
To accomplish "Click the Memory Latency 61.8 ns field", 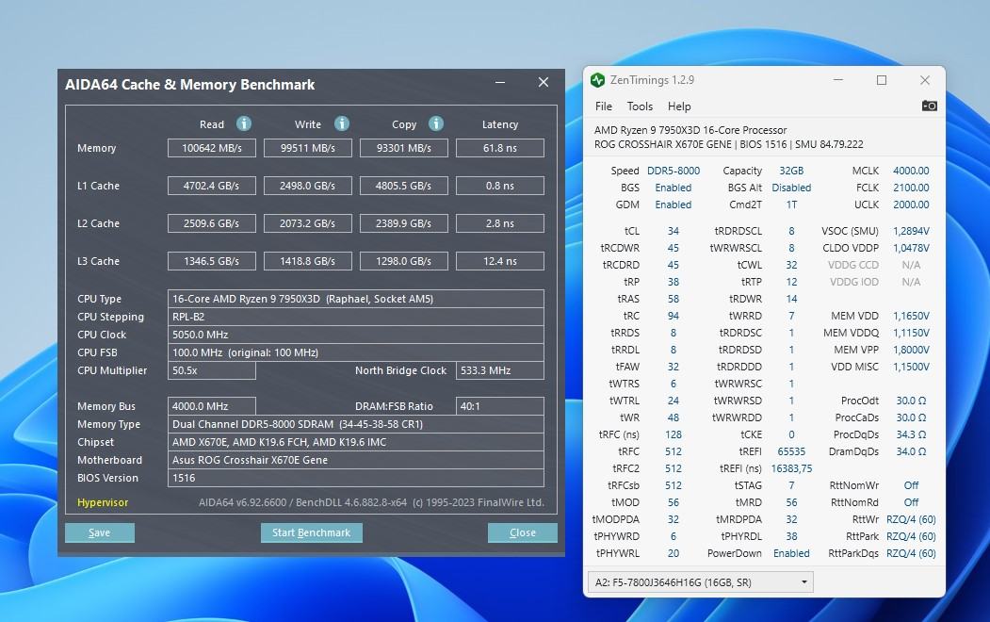I will [500, 148].
